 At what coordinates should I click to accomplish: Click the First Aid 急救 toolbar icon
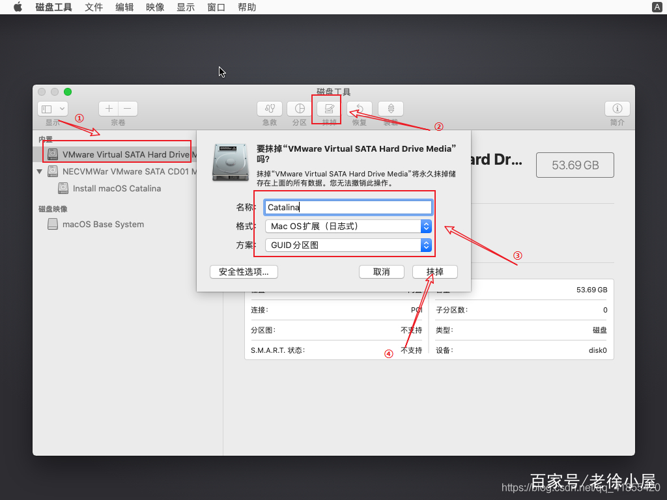pos(270,109)
